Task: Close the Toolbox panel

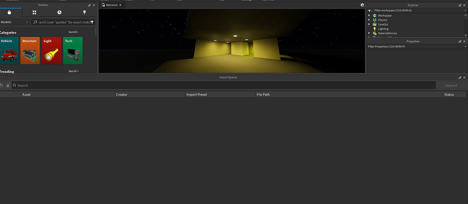Action: (94, 5)
